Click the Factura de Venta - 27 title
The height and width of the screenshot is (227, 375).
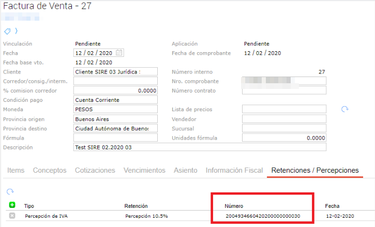click(48, 6)
